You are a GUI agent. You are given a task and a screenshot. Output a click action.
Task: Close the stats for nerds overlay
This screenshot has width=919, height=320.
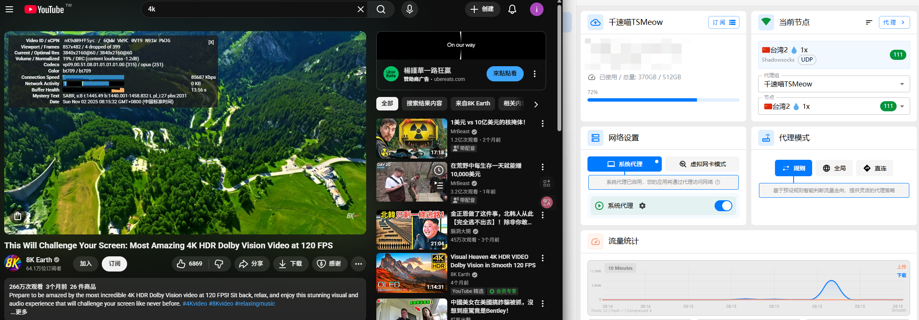(211, 42)
